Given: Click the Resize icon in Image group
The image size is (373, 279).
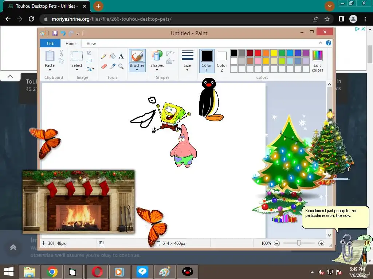Looking at the screenshot, I should pos(89,61).
